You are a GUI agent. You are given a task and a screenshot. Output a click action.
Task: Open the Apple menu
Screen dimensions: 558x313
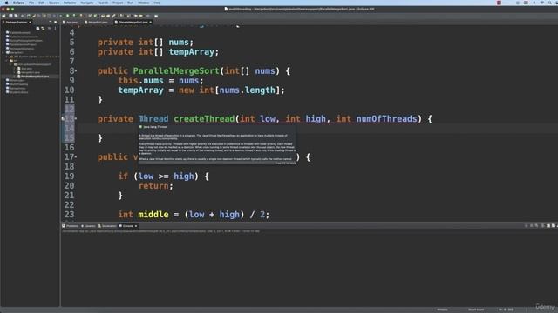pyautogui.click(x=6, y=3)
